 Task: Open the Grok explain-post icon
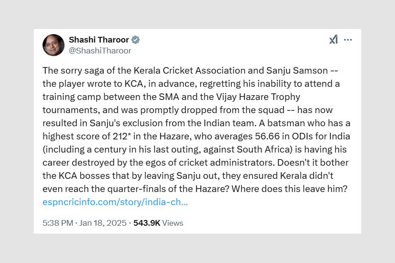[x=334, y=40]
